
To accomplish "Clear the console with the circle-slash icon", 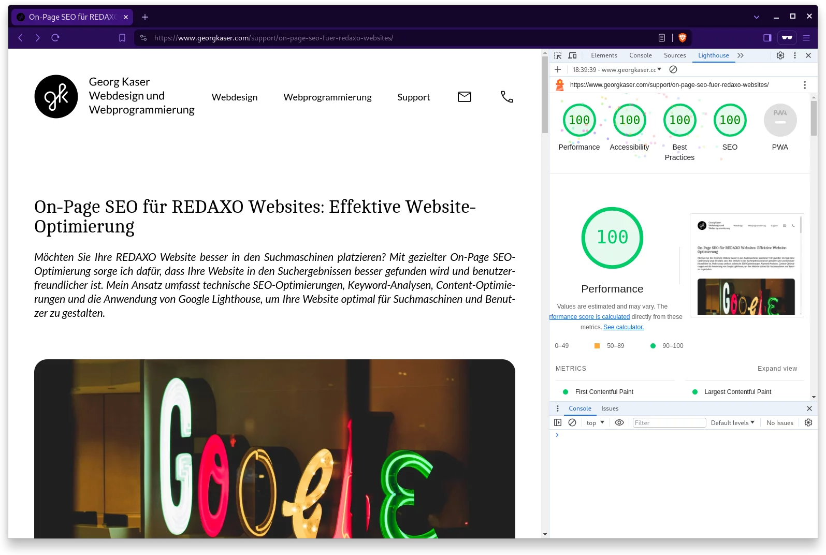I will (x=572, y=422).
